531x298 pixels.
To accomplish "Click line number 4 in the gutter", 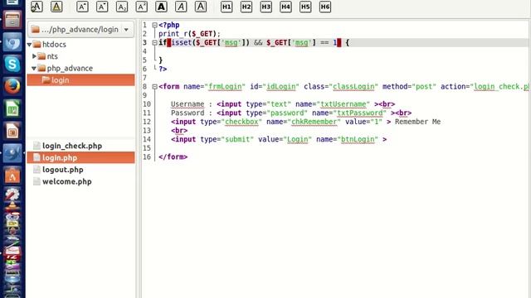I will point(144,51).
